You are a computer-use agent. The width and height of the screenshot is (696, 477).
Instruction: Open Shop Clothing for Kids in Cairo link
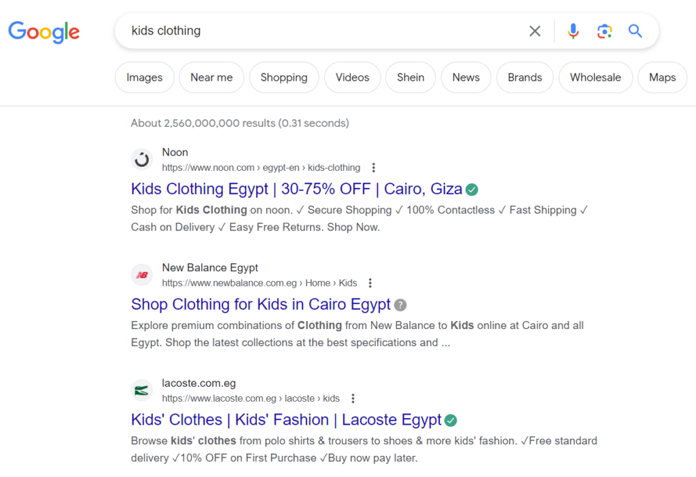(x=261, y=305)
